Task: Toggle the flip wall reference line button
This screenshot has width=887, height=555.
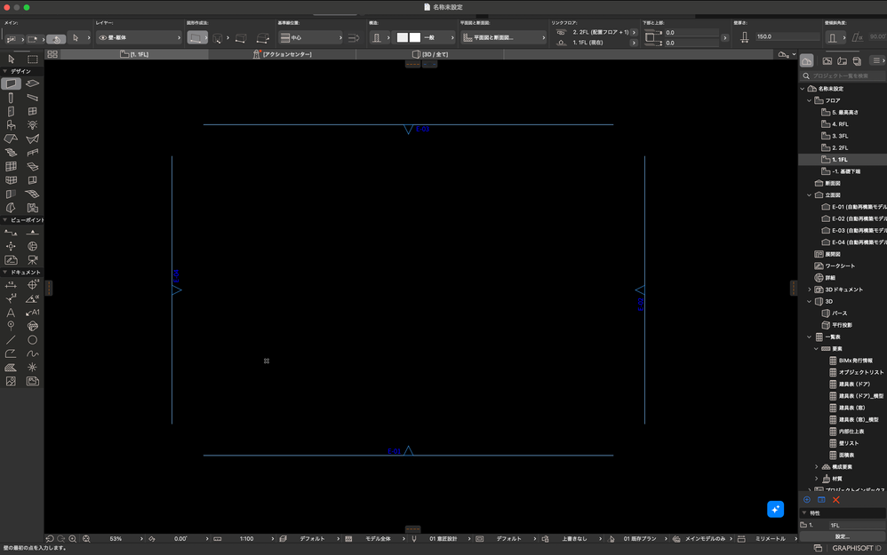Action: [354, 38]
